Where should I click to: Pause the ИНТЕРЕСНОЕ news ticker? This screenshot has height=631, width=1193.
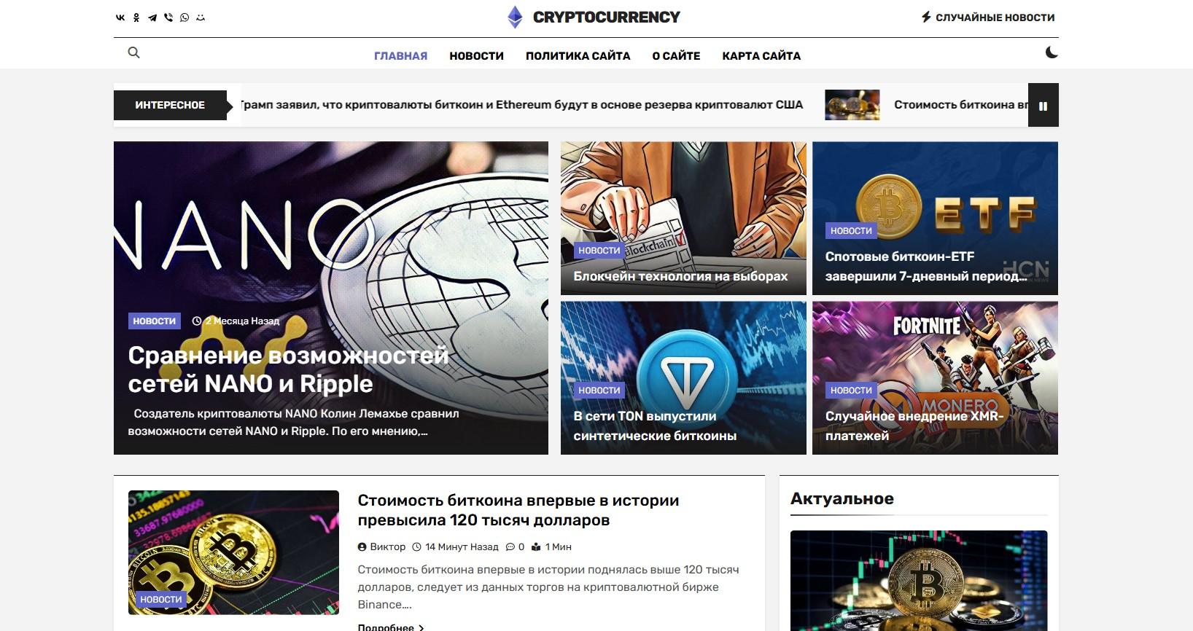coord(1043,106)
